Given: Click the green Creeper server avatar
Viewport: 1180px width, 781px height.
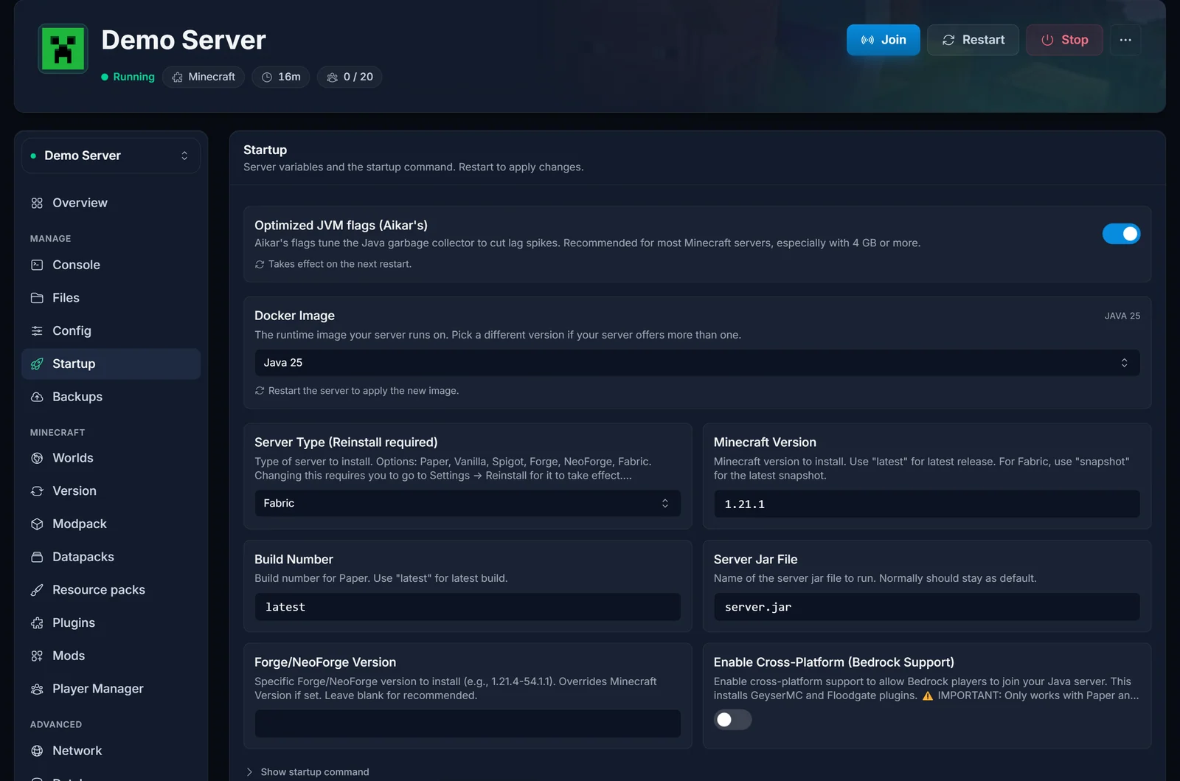Looking at the screenshot, I should (63, 49).
